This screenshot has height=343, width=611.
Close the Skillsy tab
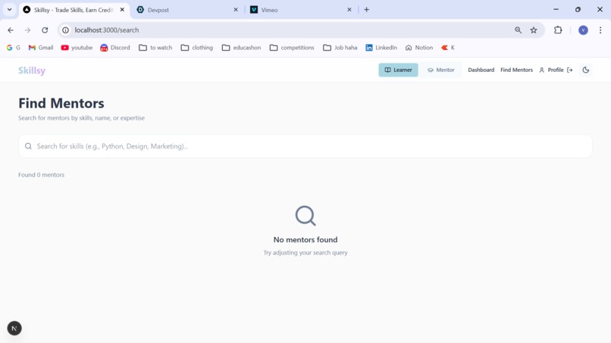click(122, 10)
